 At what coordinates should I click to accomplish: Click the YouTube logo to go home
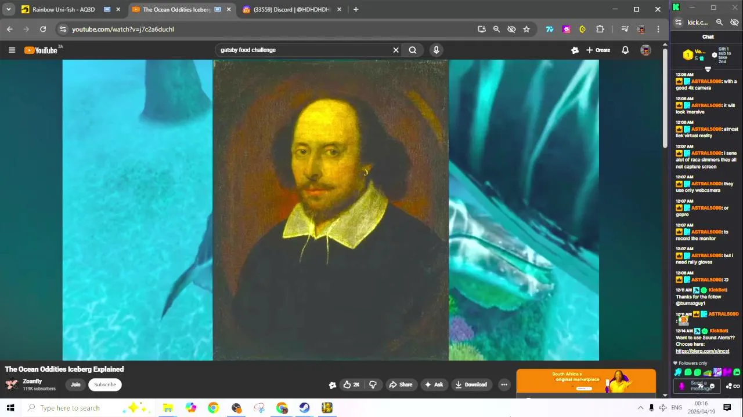tap(41, 50)
